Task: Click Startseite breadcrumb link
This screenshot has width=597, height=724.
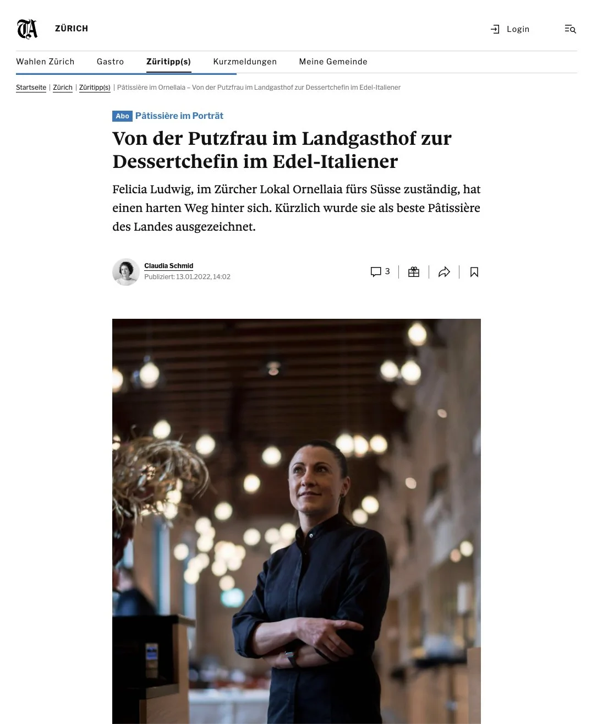Action: [x=31, y=88]
